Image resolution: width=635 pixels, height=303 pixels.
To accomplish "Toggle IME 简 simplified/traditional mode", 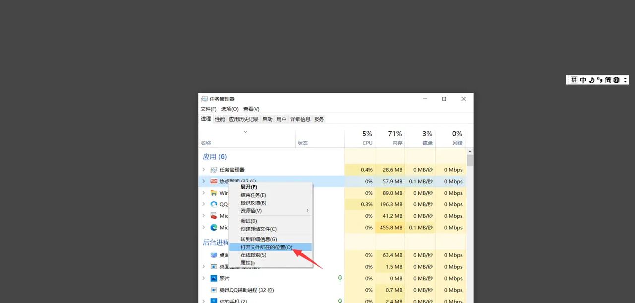I will point(608,80).
